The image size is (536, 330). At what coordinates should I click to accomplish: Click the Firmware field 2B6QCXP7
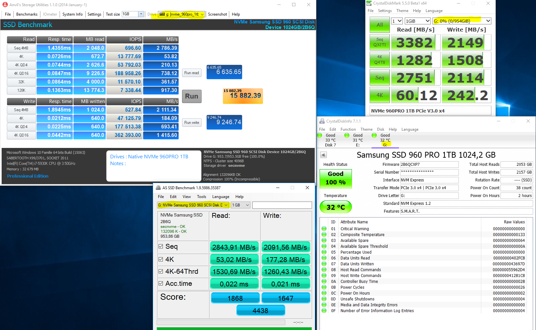[x=429, y=165]
